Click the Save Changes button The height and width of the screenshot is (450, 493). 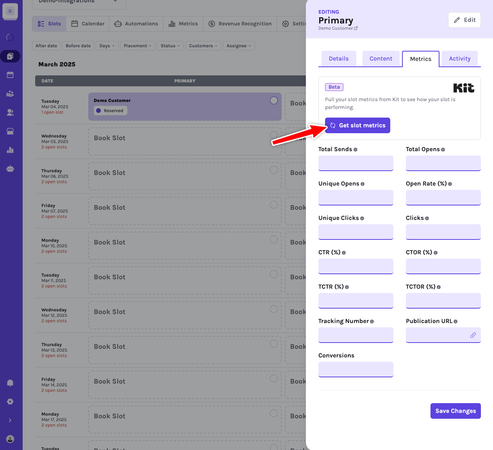coord(455,411)
